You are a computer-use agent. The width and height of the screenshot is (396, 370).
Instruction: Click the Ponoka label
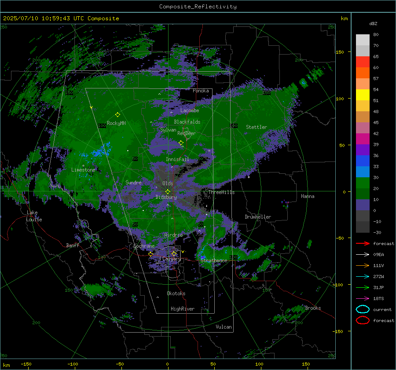(201, 91)
